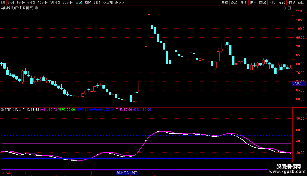Screen dimensions: 307x176
Task: Switch to the 月线 monthly chart
Action: [x=97, y=2]
